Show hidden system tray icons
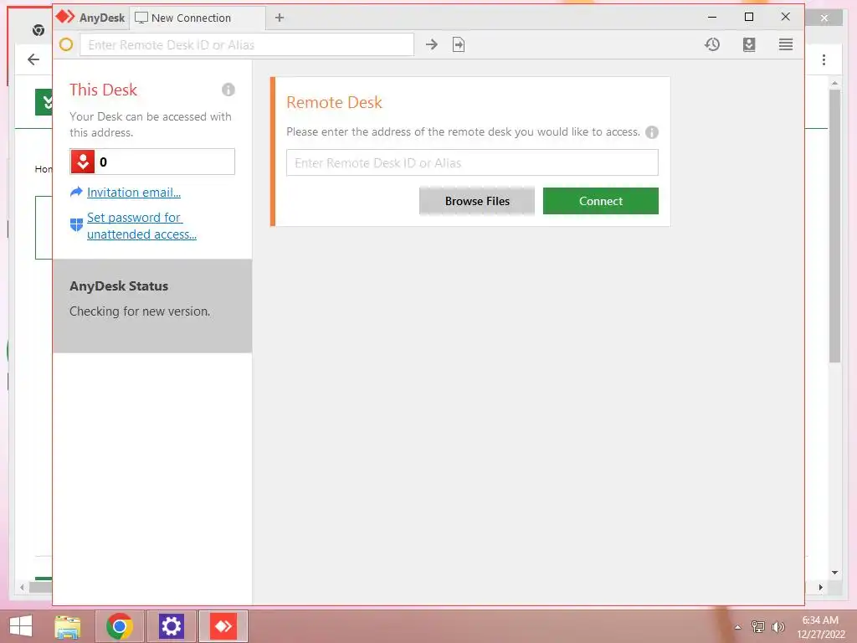 tap(737, 627)
